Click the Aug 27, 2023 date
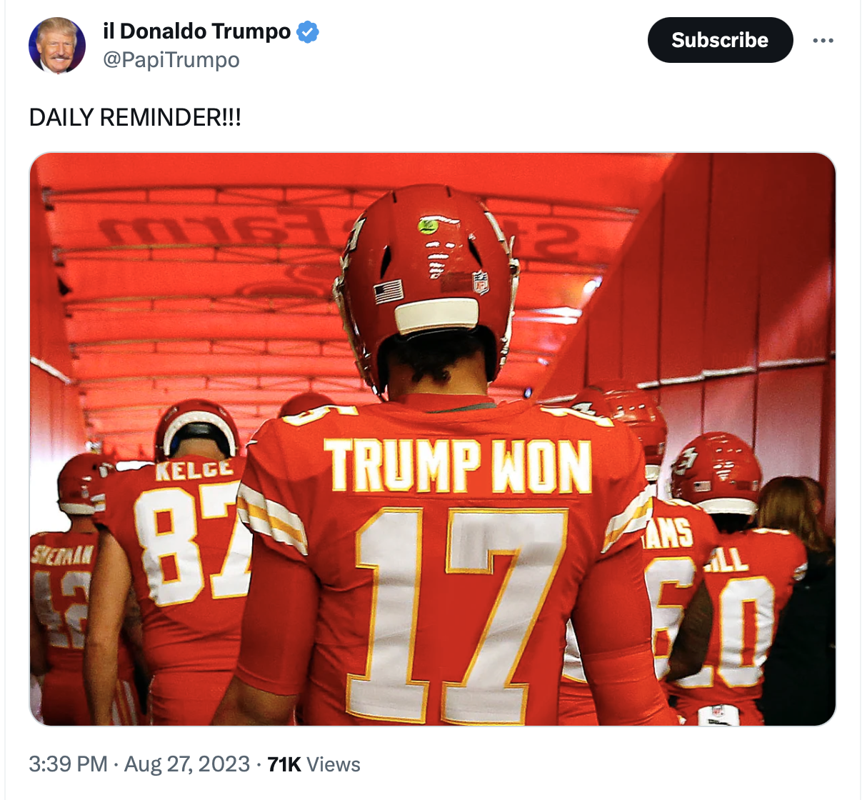The image size is (867, 800). coord(187,764)
